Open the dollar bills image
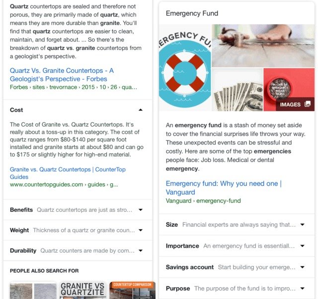The height and width of the screenshot is (299, 318). coord(237,90)
